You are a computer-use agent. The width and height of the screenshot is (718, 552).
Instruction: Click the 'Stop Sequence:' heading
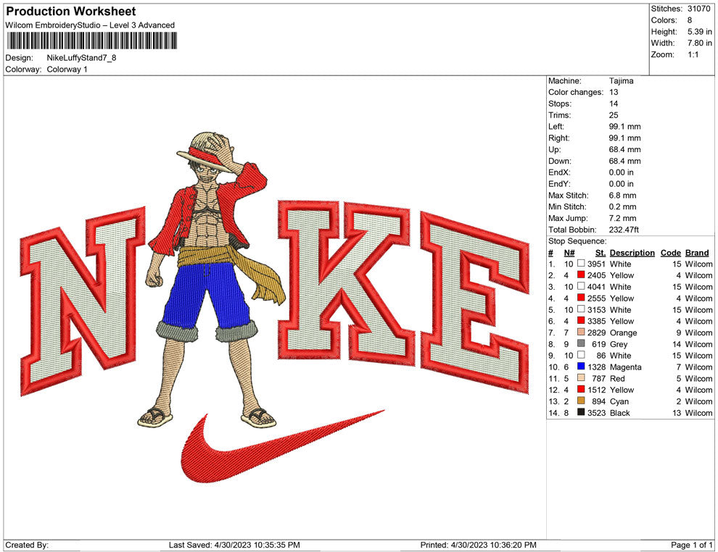point(577,241)
